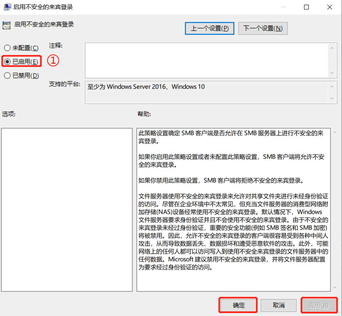Minimize the policy dialog window
This screenshot has height=316, width=342.
(x=283, y=7)
